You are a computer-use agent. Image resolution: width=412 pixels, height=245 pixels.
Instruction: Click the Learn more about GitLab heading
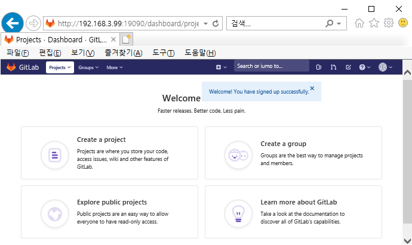coord(299,202)
